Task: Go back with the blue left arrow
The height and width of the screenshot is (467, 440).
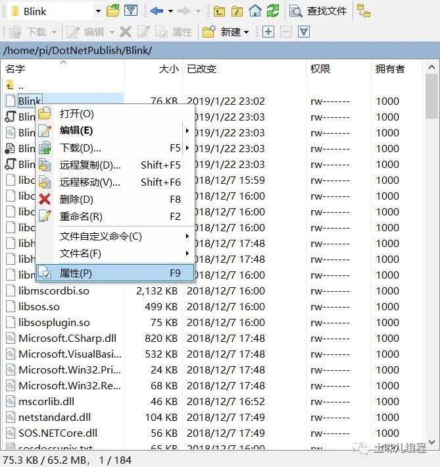Action: point(157,11)
